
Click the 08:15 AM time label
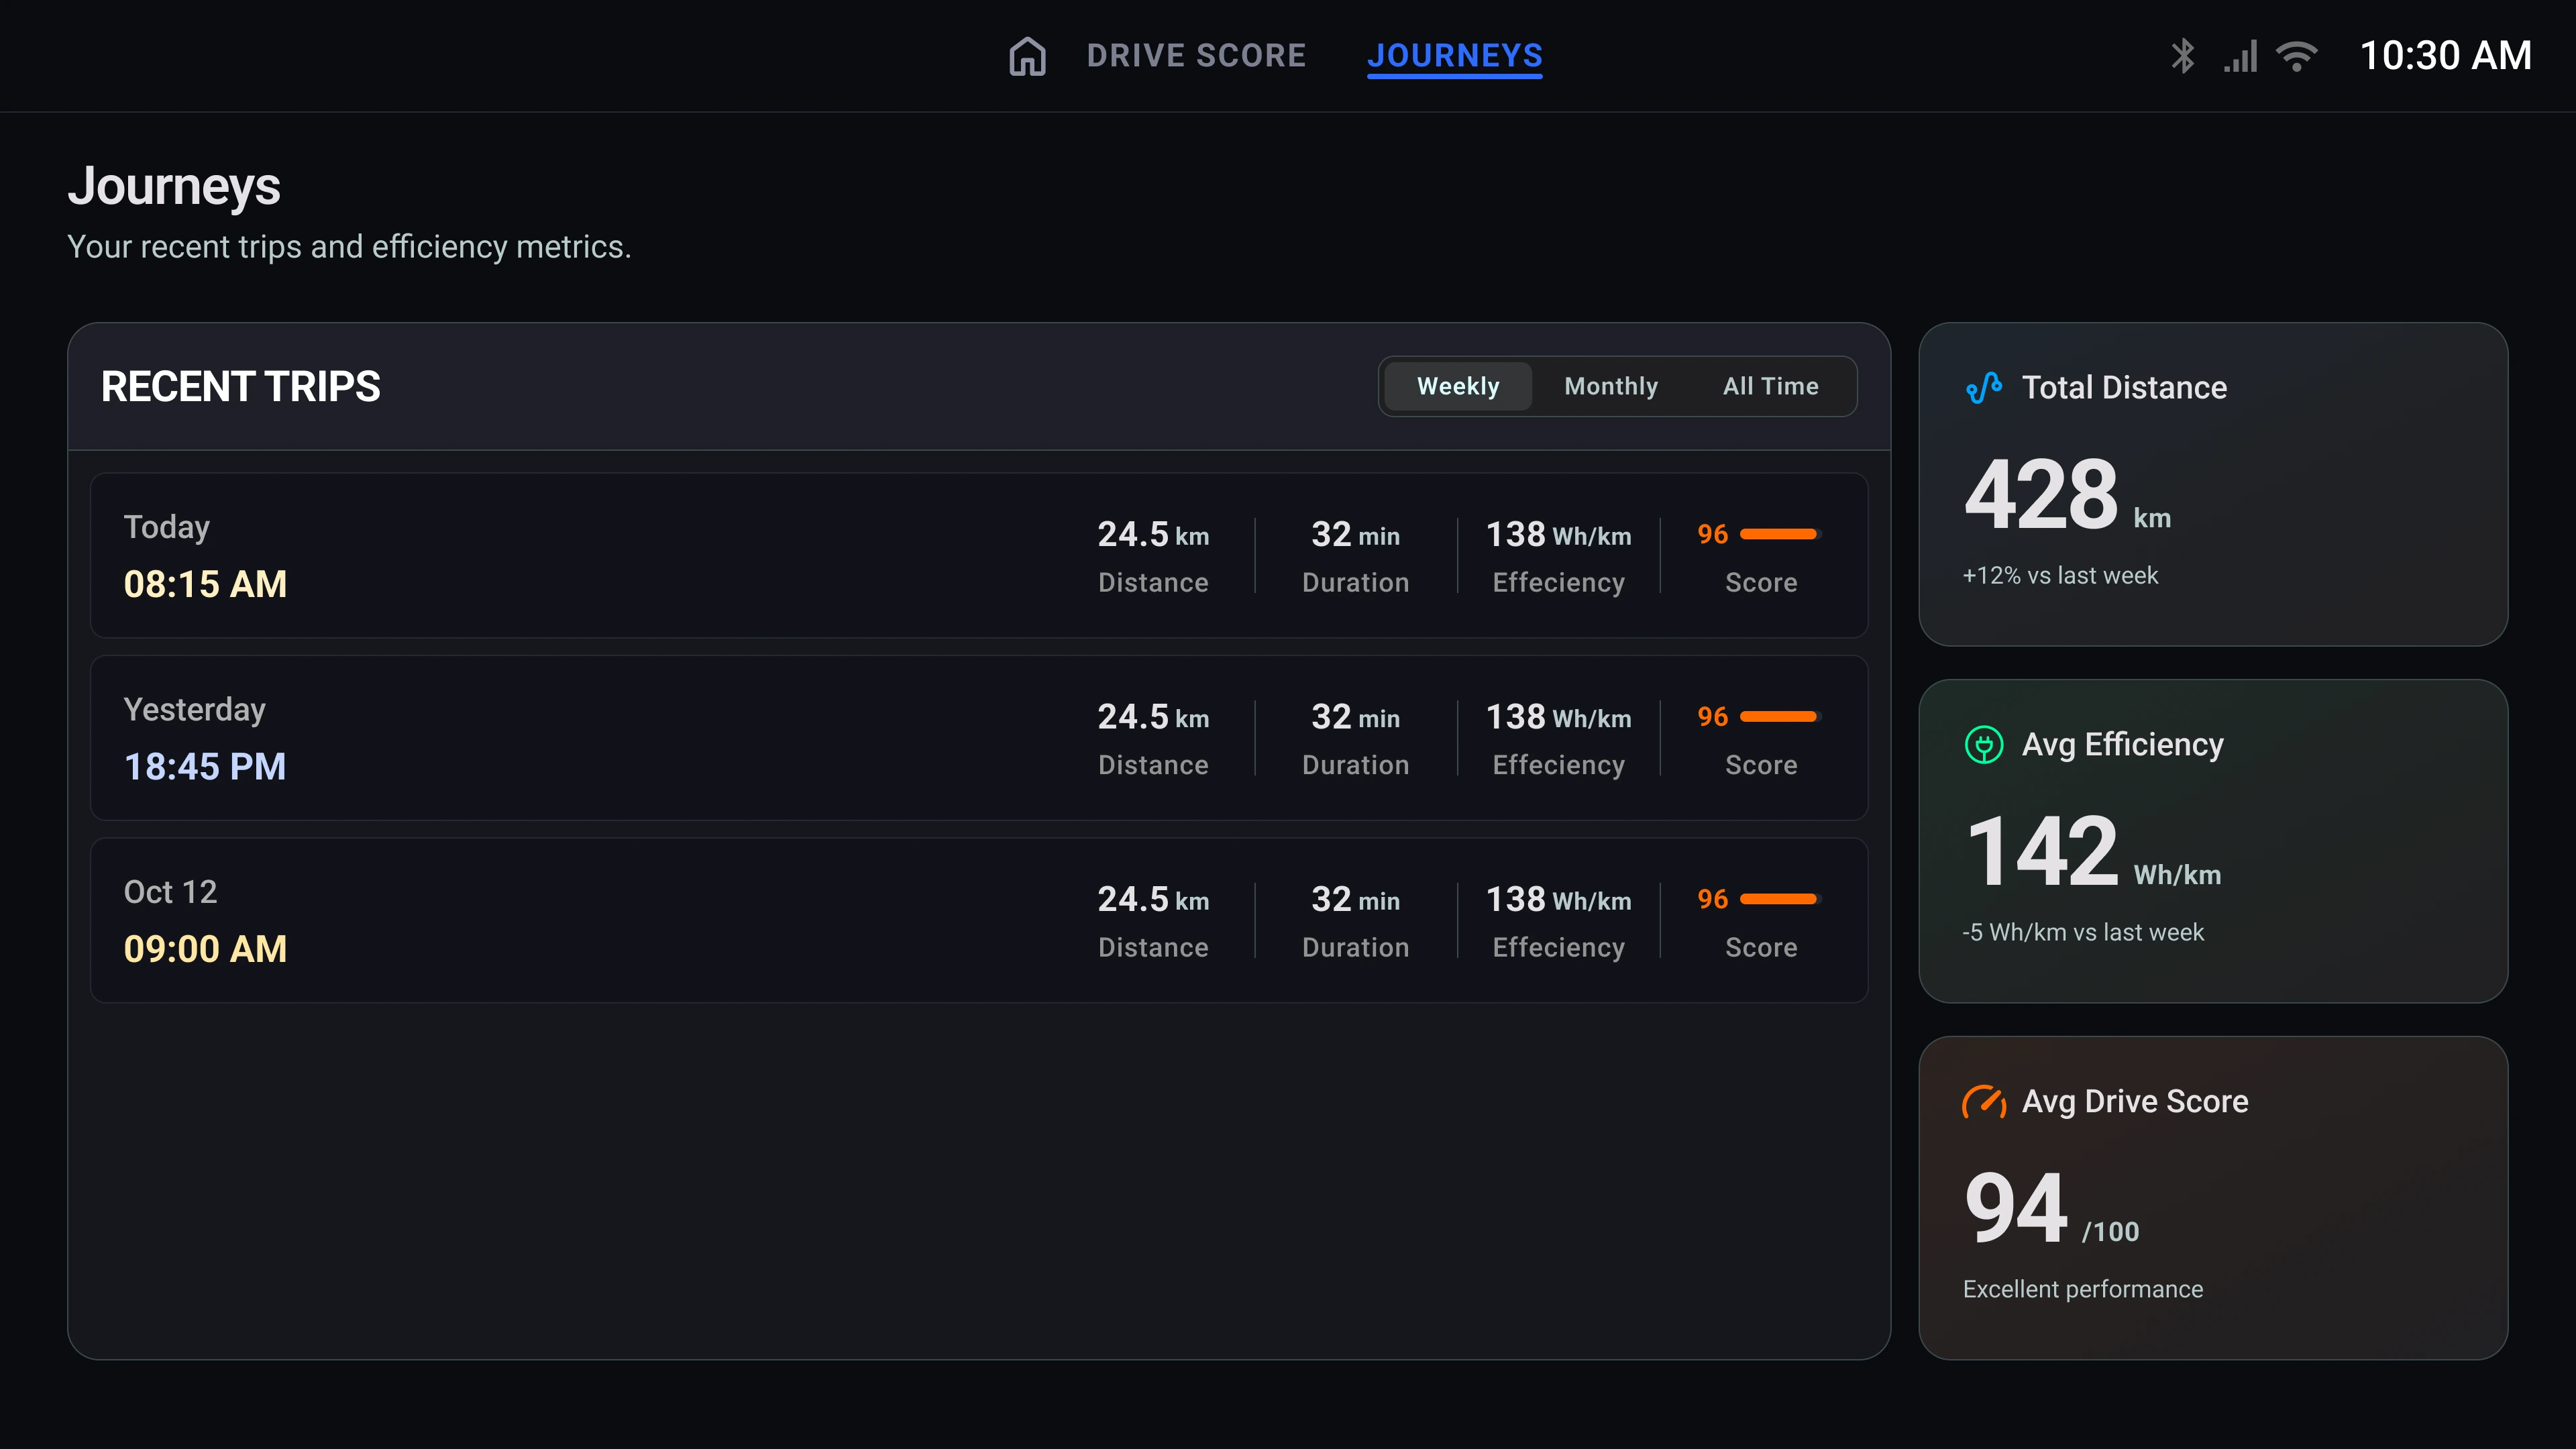(x=205, y=584)
